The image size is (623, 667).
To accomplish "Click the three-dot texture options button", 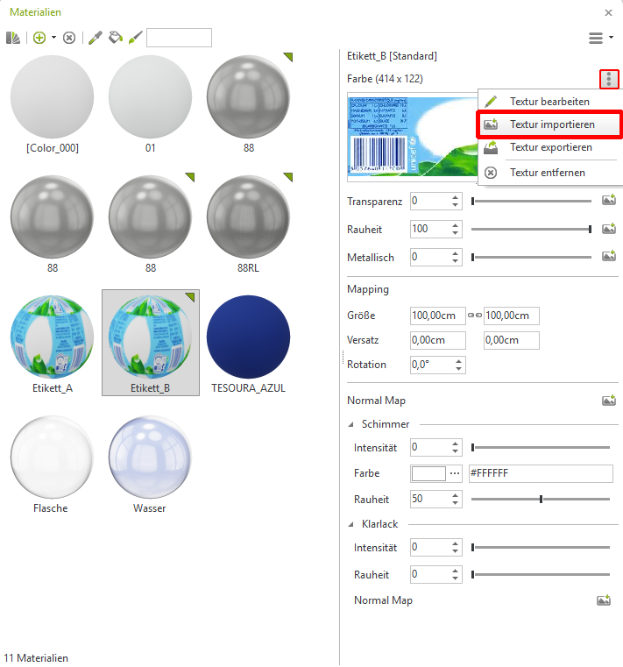I will 609,80.
